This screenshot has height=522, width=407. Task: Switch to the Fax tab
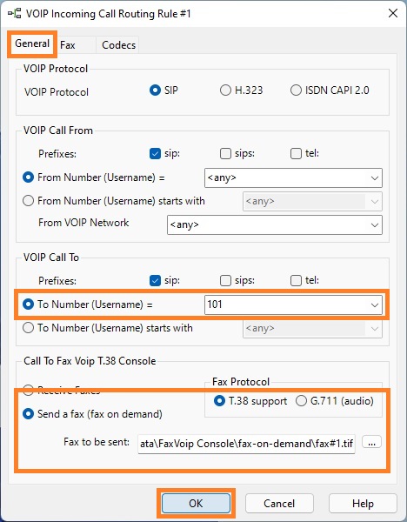(x=68, y=45)
